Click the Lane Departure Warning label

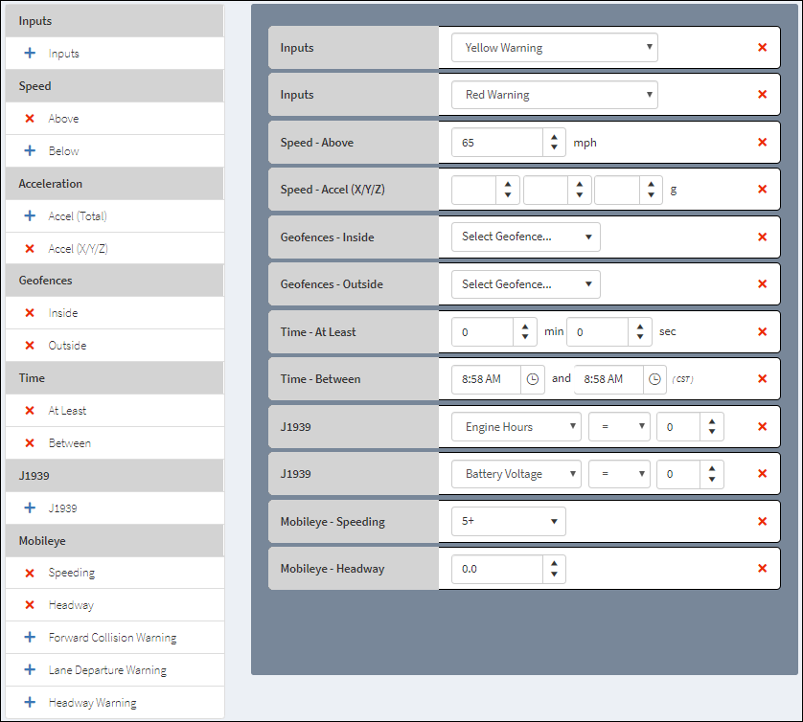coord(107,669)
